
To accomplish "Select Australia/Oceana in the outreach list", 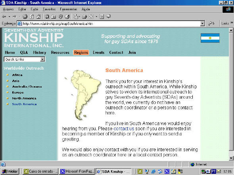I will click(27, 87).
